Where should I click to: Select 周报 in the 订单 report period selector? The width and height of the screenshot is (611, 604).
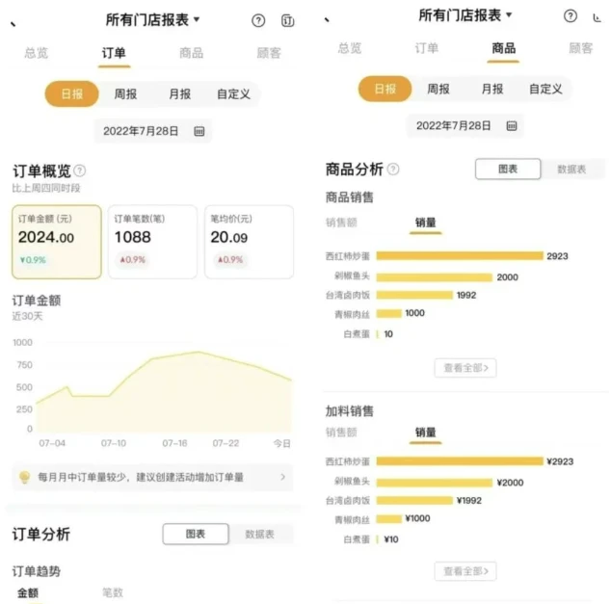(125, 93)
